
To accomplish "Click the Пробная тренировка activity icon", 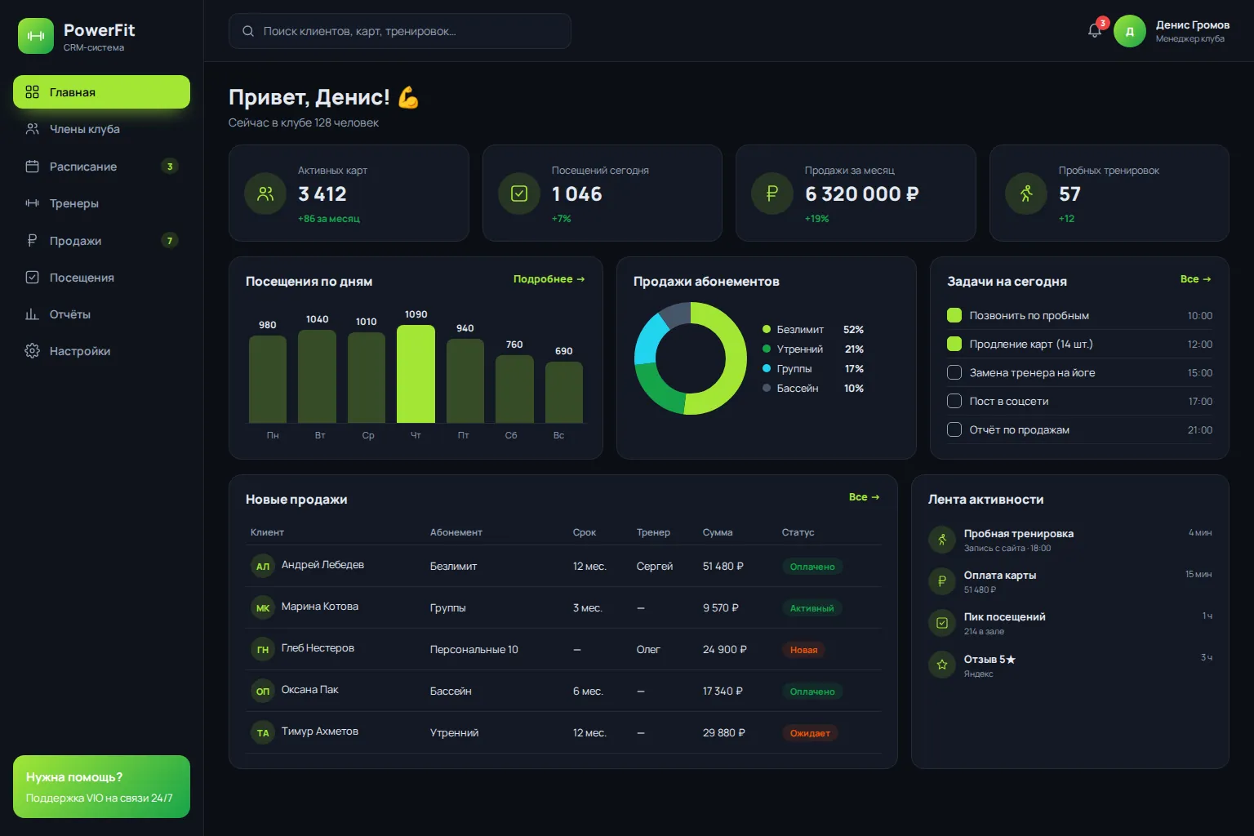I will coord(942,539).
